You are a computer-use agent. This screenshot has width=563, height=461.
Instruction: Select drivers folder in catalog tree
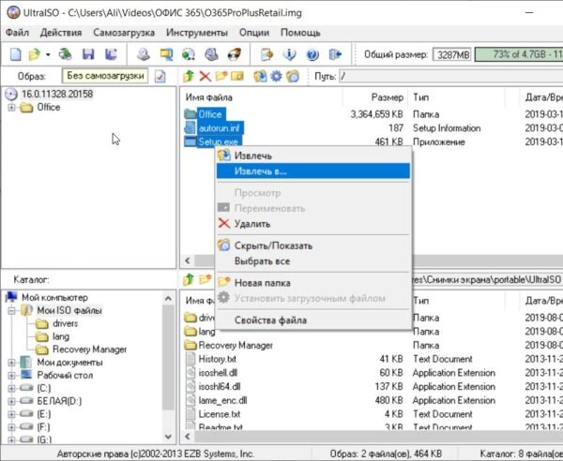pos(65,323)
